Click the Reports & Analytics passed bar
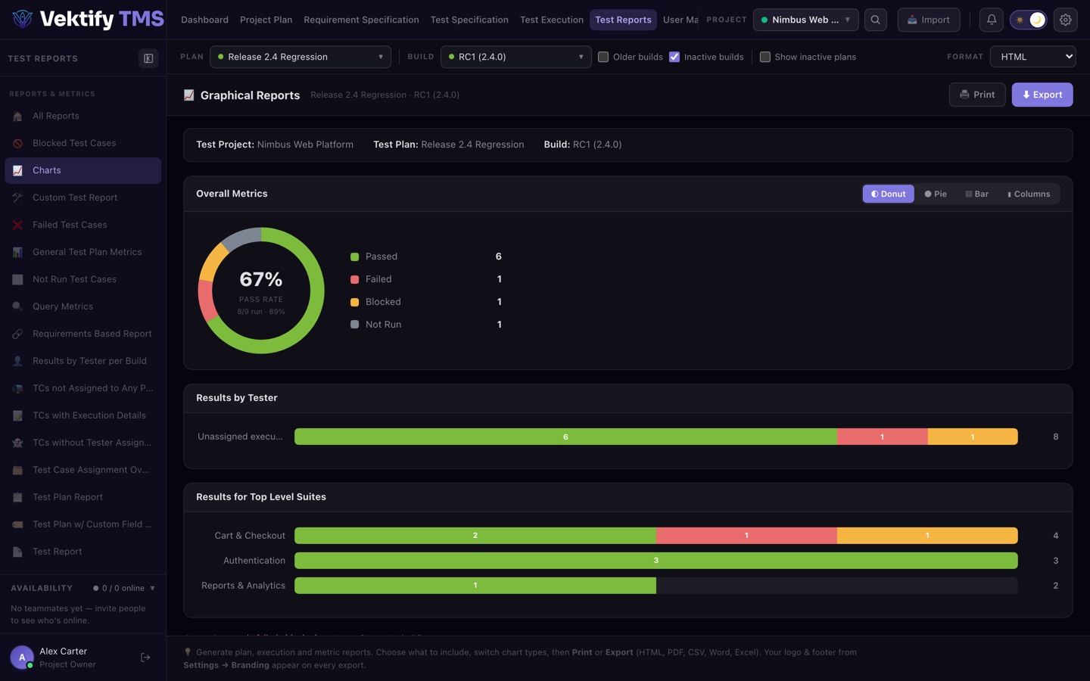The width and height of the screenshot is (1090, 681). point(475,586)
